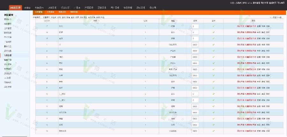This screenshot has height=137, width=287.
Task: Toggle display checkmark for category ID 1
Action: pos(213,45)
